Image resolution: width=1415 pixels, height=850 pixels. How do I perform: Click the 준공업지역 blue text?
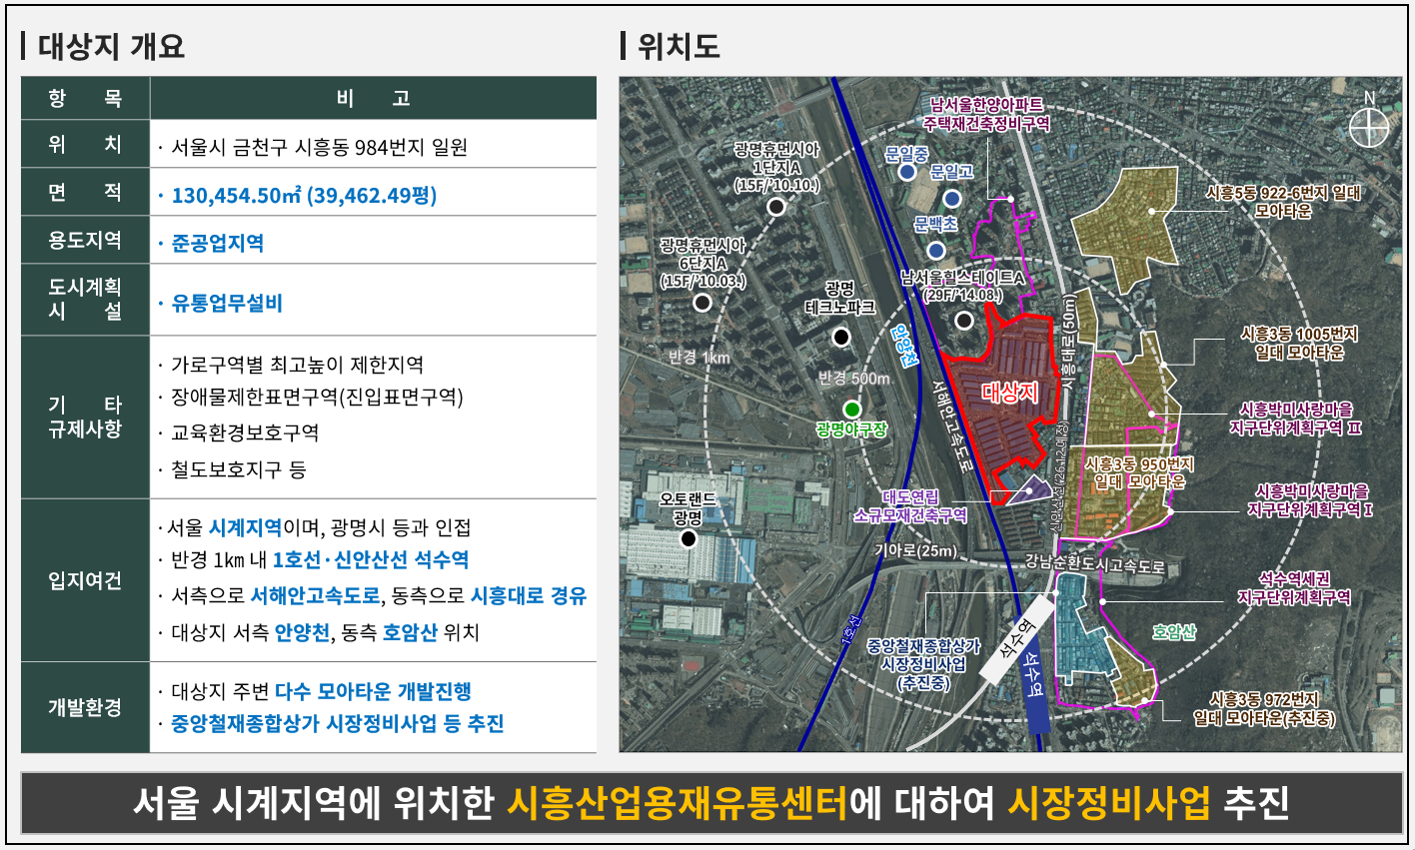pos(218,243)
